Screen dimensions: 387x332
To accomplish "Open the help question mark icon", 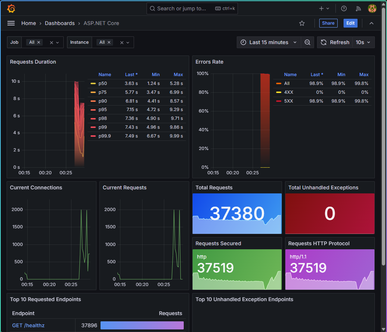I will tap(344, 8).
